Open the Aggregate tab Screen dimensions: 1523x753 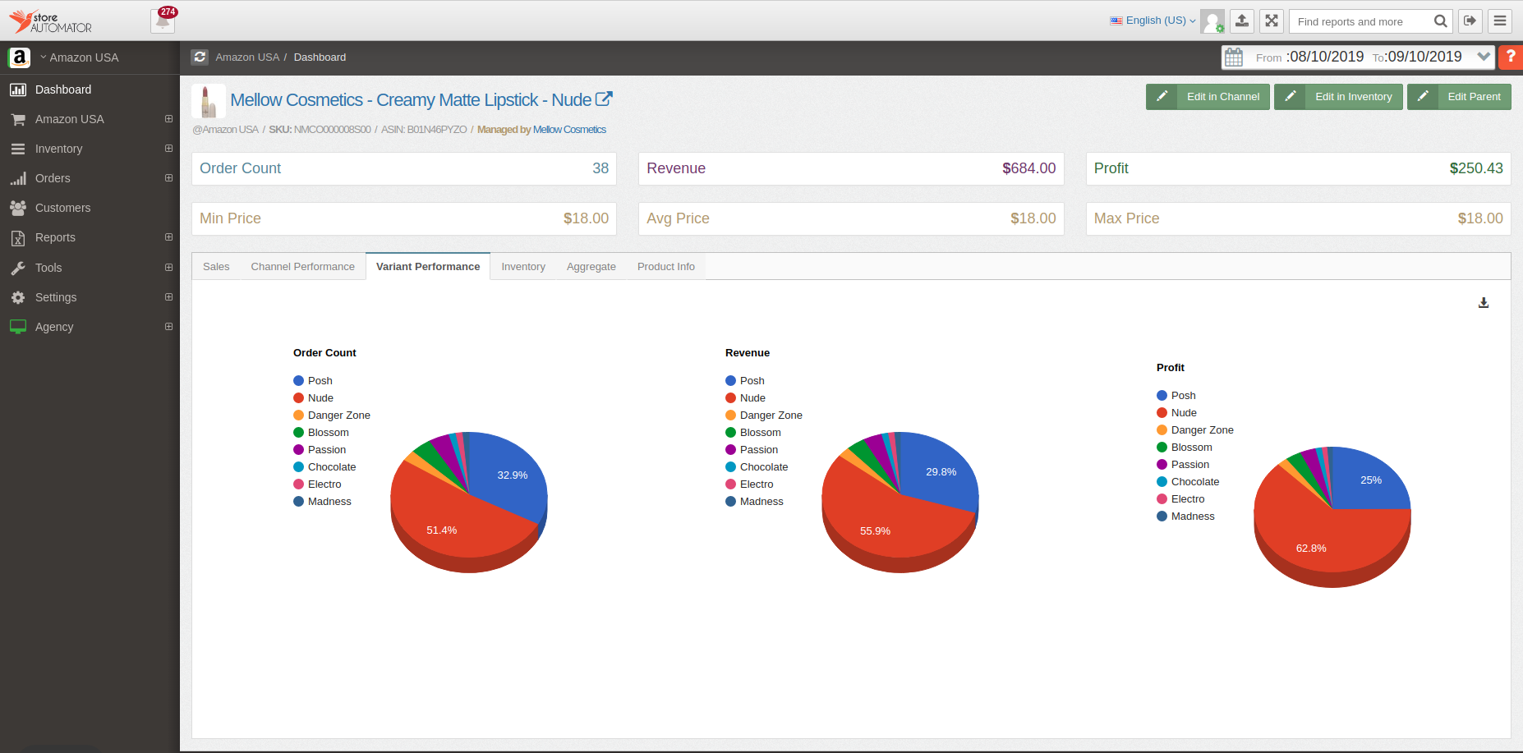(x=591, y=267)
